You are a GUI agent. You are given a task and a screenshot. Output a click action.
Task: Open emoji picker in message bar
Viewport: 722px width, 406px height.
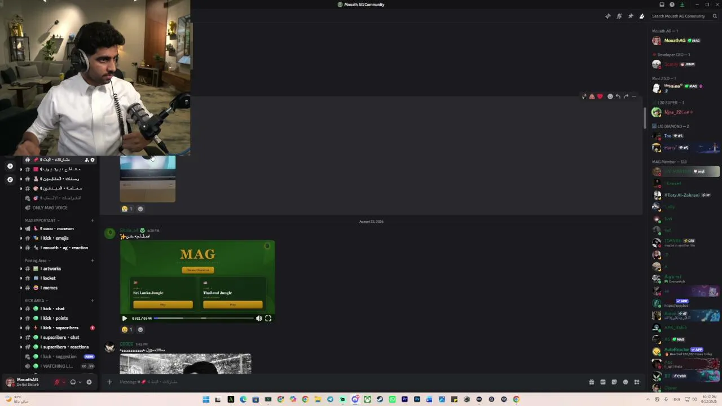point(625,382)
